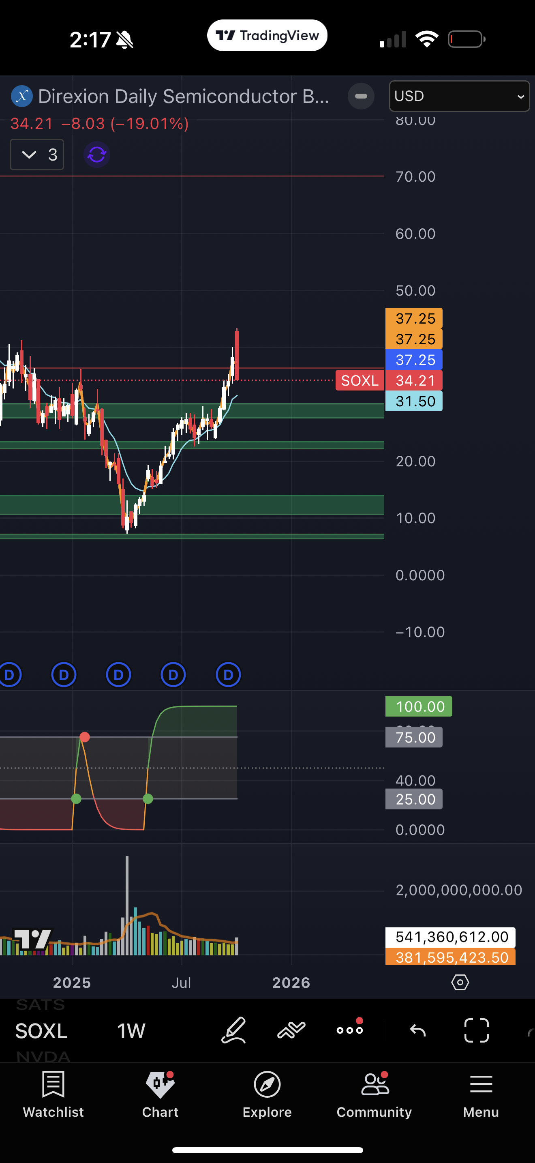
Task: Tap the undo arrow icon
Action: 418,1031
